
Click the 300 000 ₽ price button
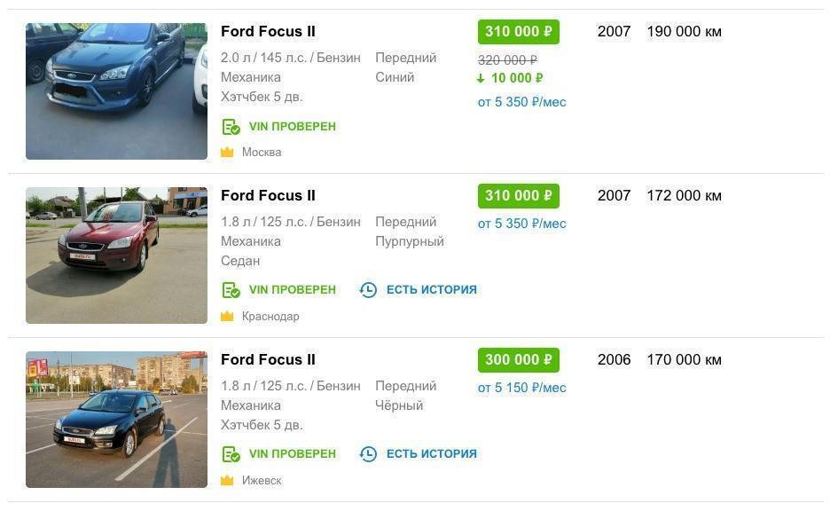coord(519,360)
